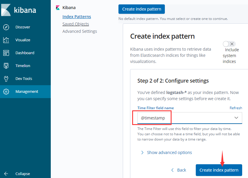248x178 pixels.
Task: Open Advanced Settings
Action: click(x=80, y=31)
